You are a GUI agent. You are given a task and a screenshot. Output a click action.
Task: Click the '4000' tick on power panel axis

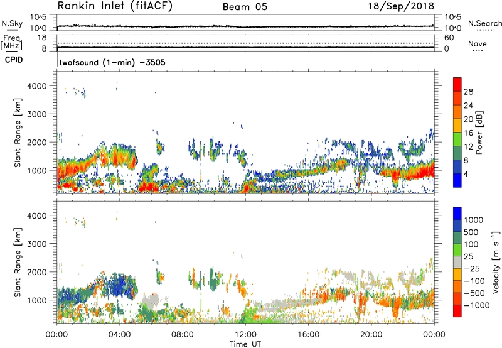[37, 86]
